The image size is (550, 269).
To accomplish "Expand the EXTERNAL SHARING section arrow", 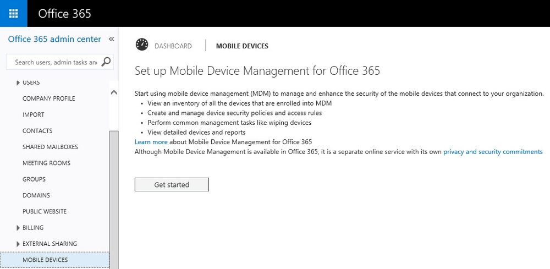I will coord(18,244).
